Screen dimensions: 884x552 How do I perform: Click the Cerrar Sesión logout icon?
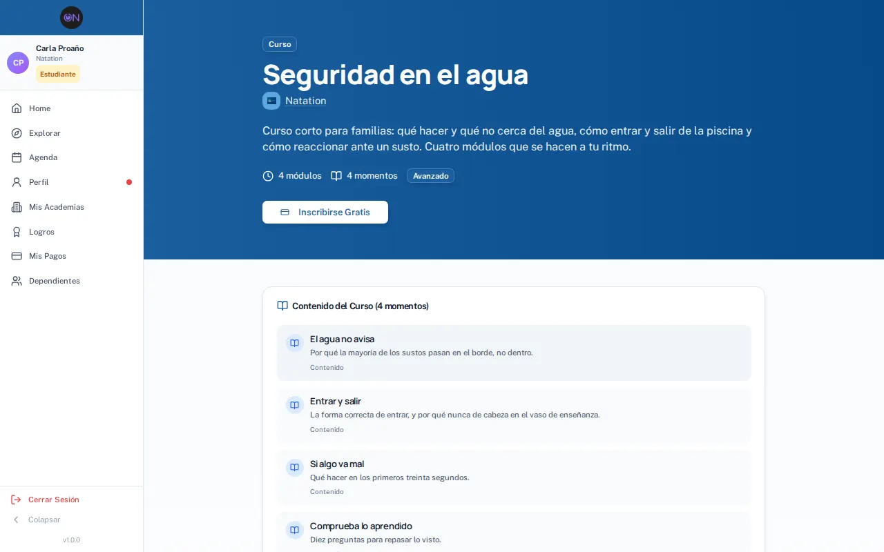pyautogui.click(x=16, y=500)
